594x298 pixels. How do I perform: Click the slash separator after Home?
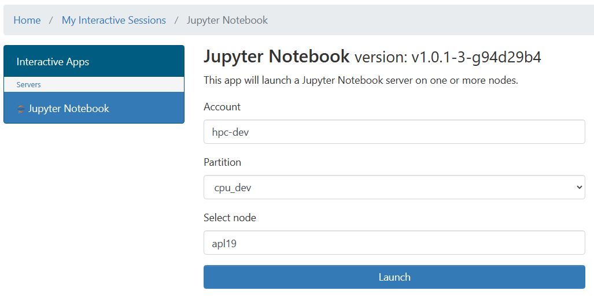(51, 20)
